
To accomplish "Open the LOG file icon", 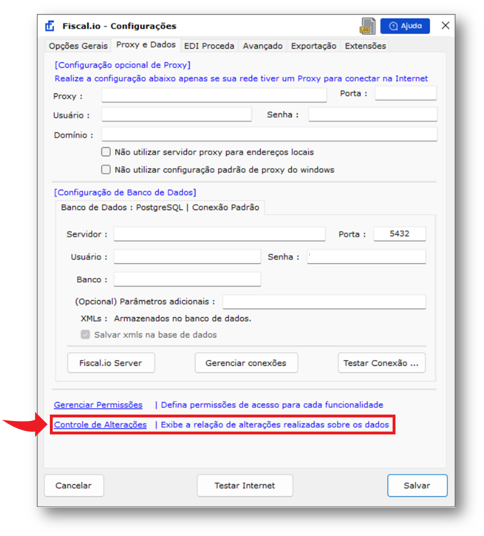I will click(368, 26).
